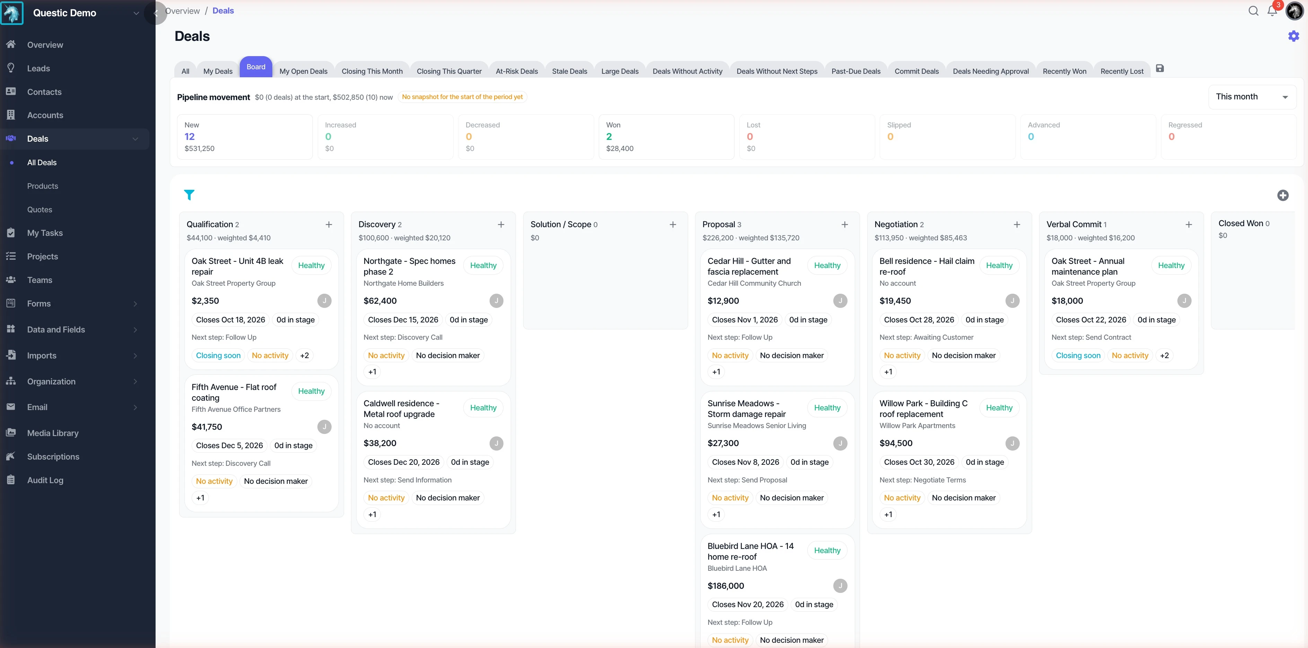Add deal to Negotiation column
Image resolution: width=1308 pixels, height=648 pixels.
pyautogui.click(x=1017, y=224)
